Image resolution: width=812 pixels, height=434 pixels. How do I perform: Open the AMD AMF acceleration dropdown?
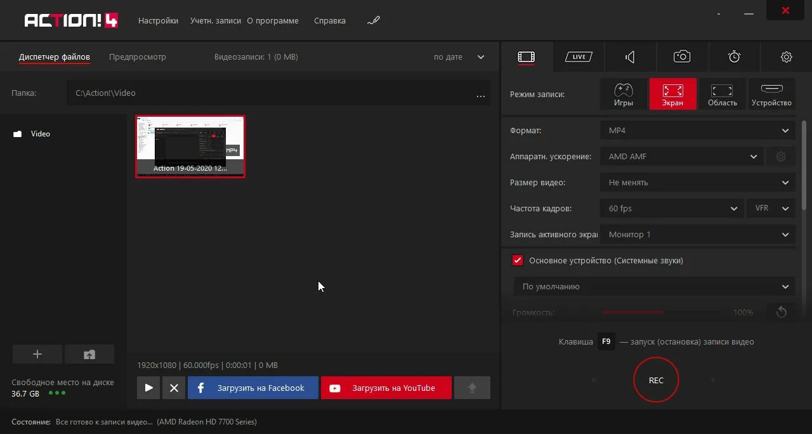(681, 156)
